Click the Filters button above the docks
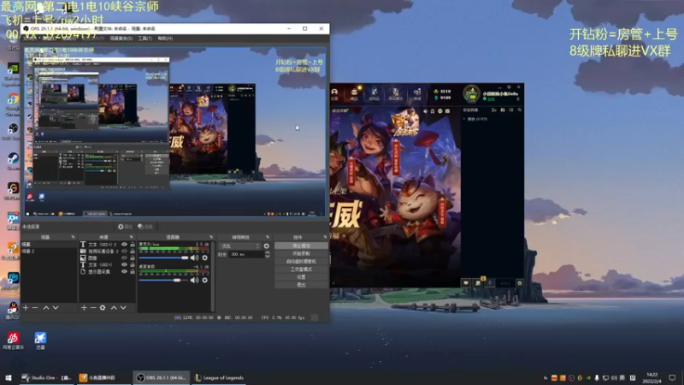Image resolution: width=684 pixels, height=385 pixels. (x=145, y=227)
